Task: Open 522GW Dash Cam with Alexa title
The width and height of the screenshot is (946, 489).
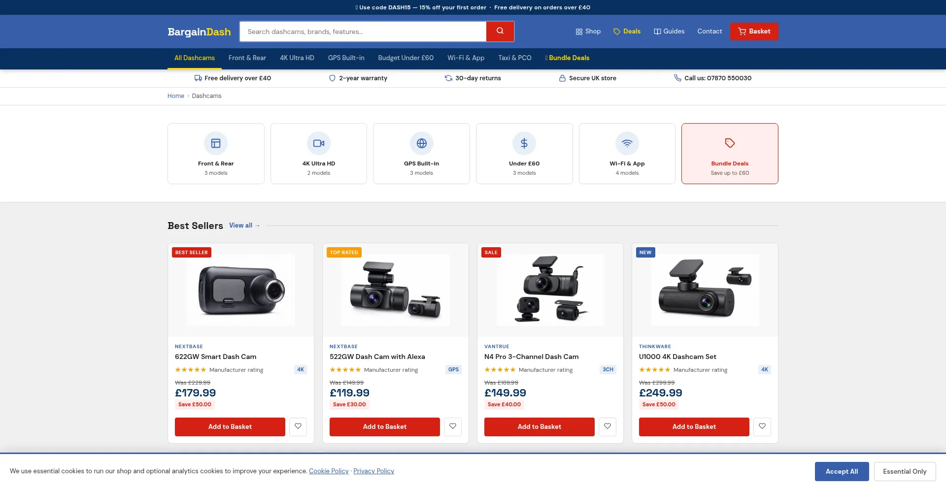Action: tap(377, 357)
